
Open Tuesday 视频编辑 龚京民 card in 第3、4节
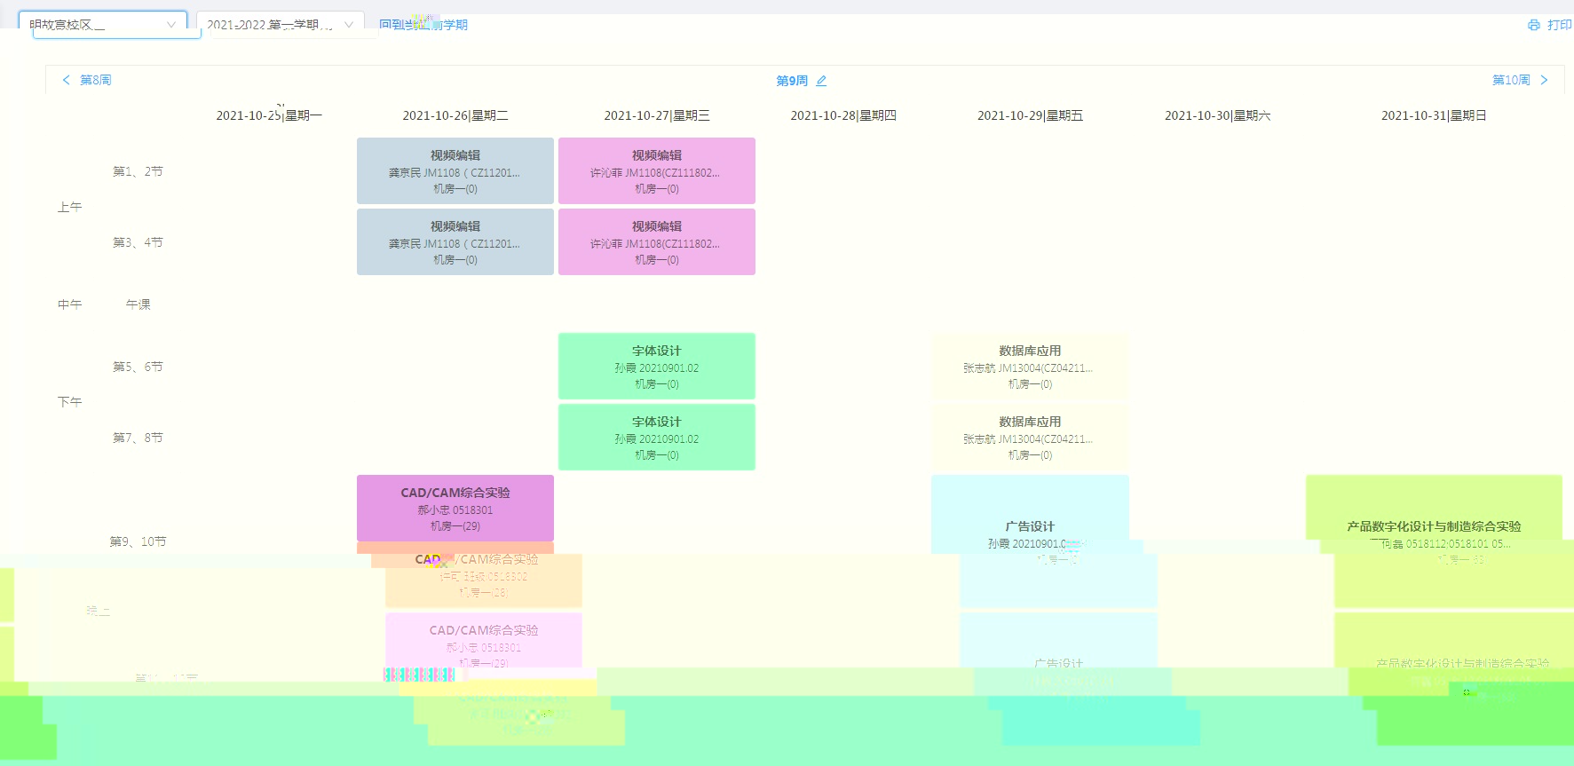[x=455, y=241]
